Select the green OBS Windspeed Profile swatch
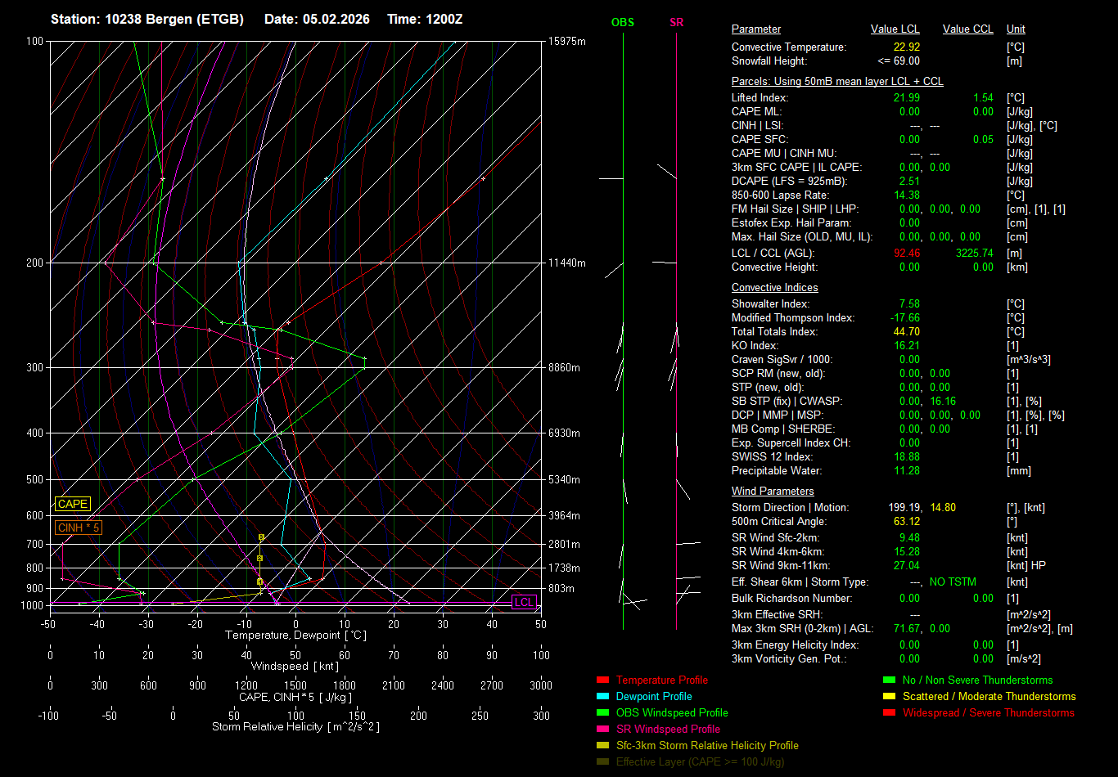Viewport: 1118px width, 777px height. coord(602,713)
